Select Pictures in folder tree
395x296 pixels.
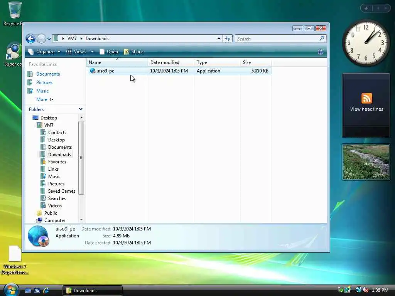coord(56,183)
